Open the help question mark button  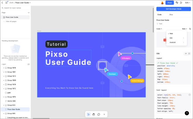(187, 113)
